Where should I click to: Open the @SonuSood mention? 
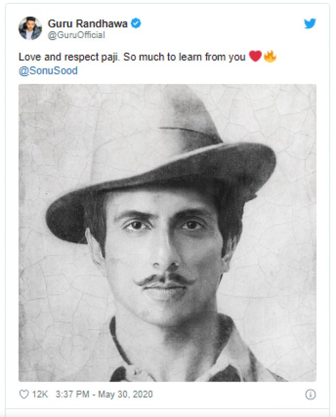click(48, 70)
